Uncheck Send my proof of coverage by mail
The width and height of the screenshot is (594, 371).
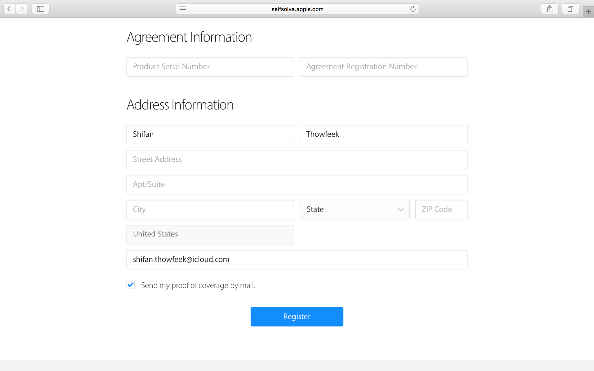130,285
